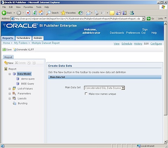168x148 pixels.
Task: Select the Report sub-tab
Action: point(8,57)
